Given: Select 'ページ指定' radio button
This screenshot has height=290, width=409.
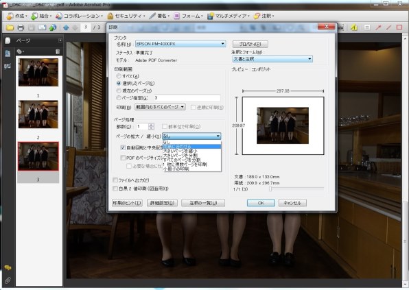Looking at the screenshot, I should 119,98.
